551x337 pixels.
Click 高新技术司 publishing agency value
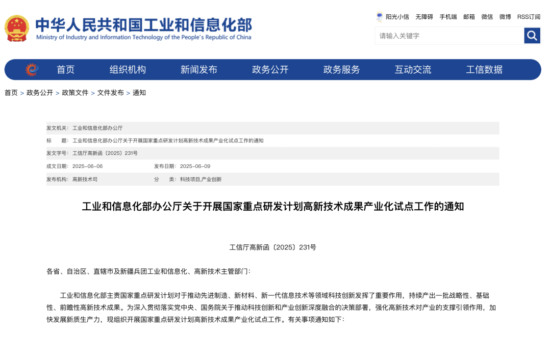(x=85, y=179)
